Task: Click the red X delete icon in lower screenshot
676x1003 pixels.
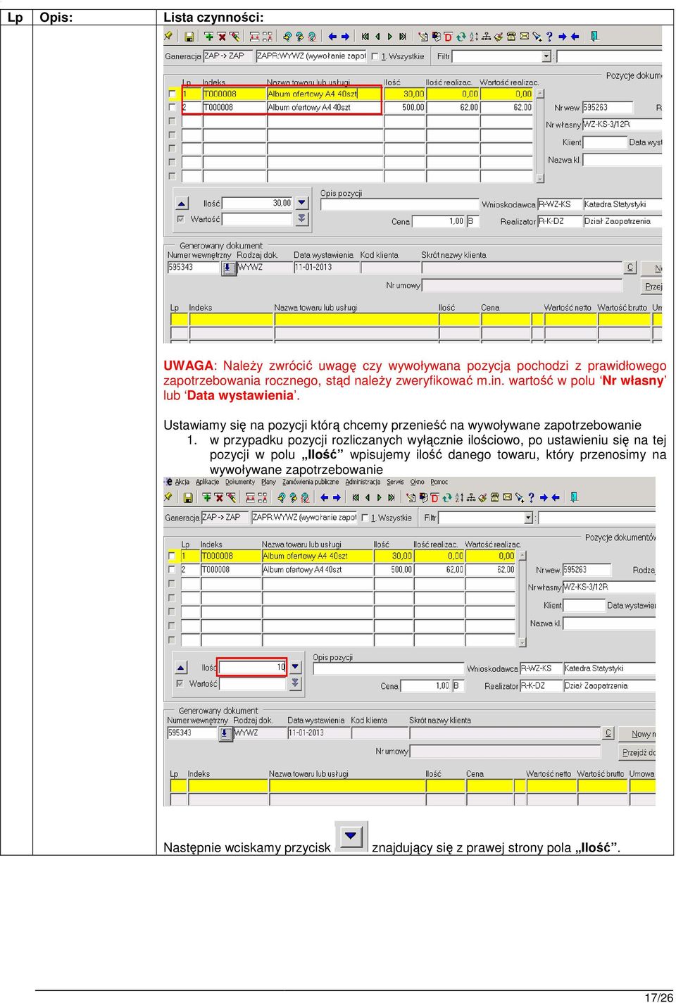Action: coord(219,497)
